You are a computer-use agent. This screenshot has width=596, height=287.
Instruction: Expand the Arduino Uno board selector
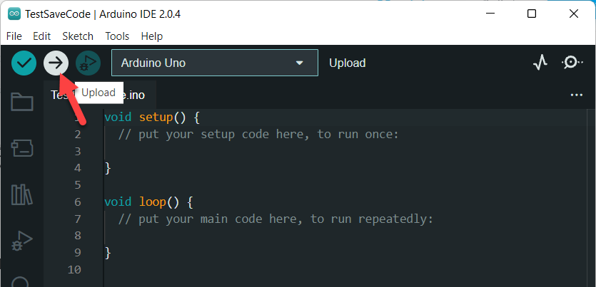[x=215, y=63]
